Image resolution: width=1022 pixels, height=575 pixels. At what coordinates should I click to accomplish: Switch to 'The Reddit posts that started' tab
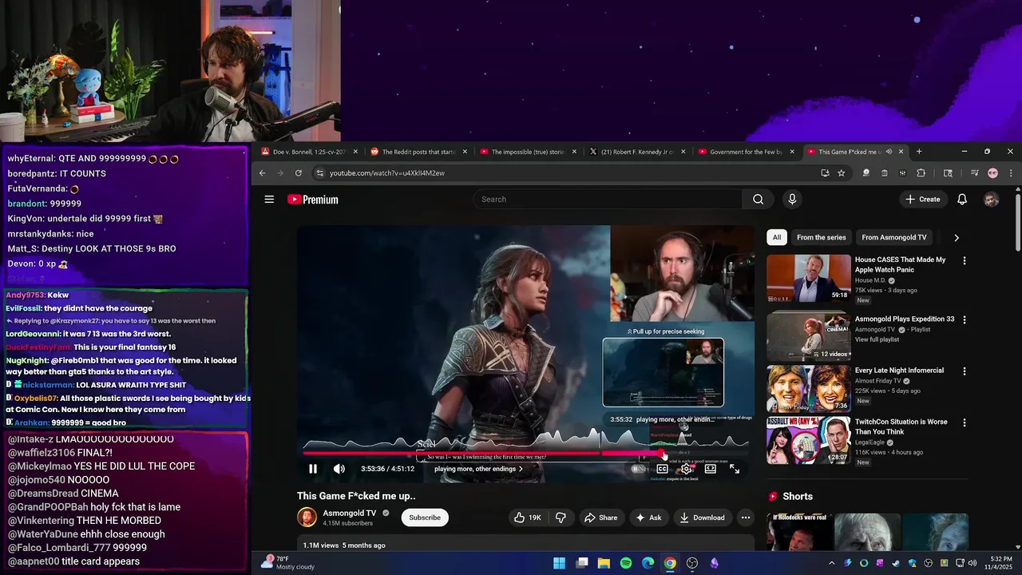tap(418, 152)
